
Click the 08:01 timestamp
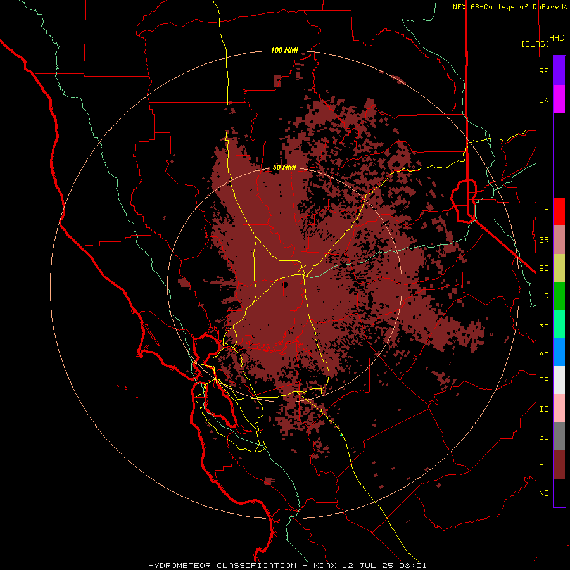click(x=414, y=566)
